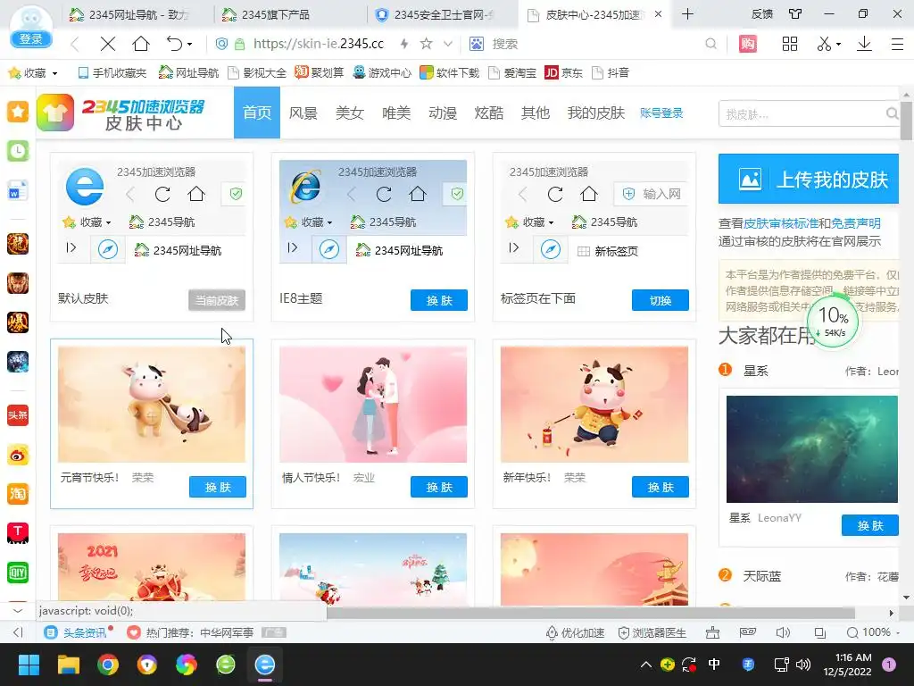
Task: Click 换肤 button for IE8主题
Action: coord(439,300)
